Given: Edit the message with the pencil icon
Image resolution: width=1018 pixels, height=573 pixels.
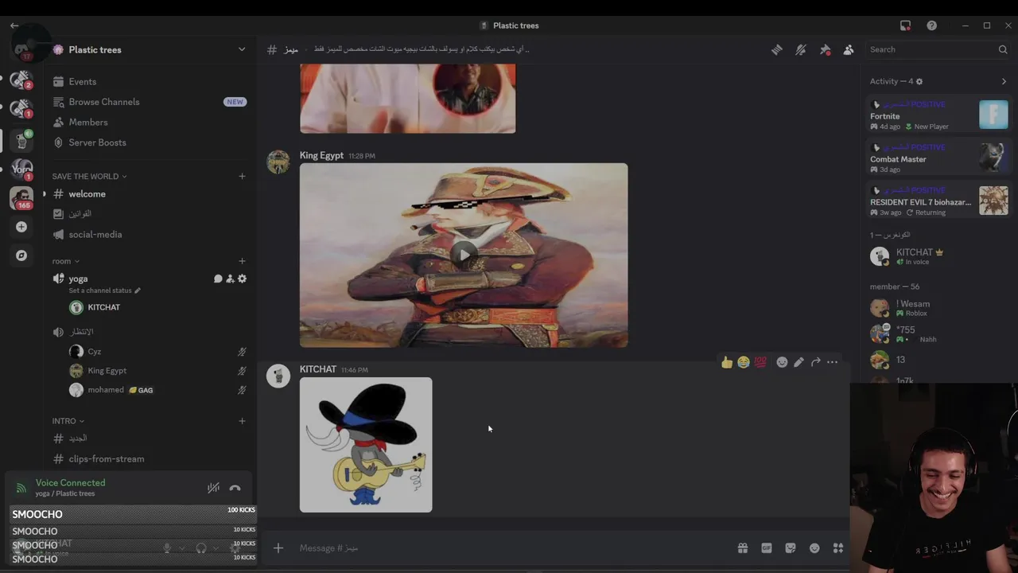Looking at the screenshot, I should click(798, 362).
